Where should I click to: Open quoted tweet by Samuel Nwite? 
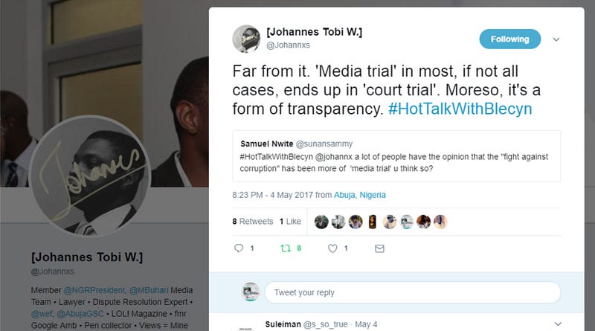396,156
